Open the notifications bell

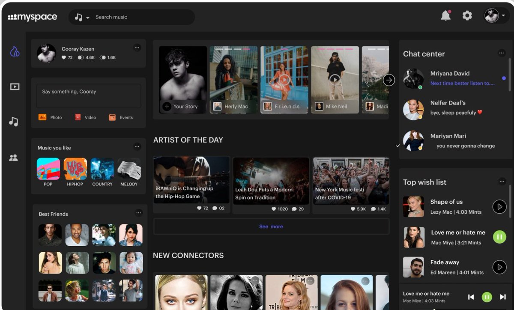pyautogui.click(x=446, y=16)
